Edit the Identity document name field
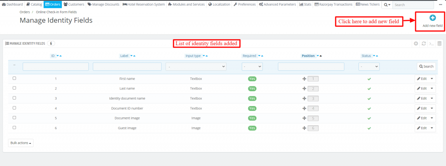This screenshot has height=166, width=446. tap(422, 99)
